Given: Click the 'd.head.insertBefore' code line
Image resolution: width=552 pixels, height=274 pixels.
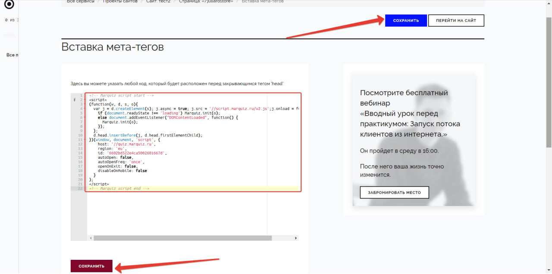Looking at the screenshot, I should pos(148,135).
